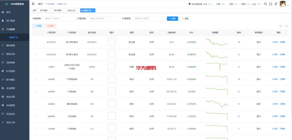The image size is (292, 140).
Task: Click the 重置 button
Action: [185, 18]
